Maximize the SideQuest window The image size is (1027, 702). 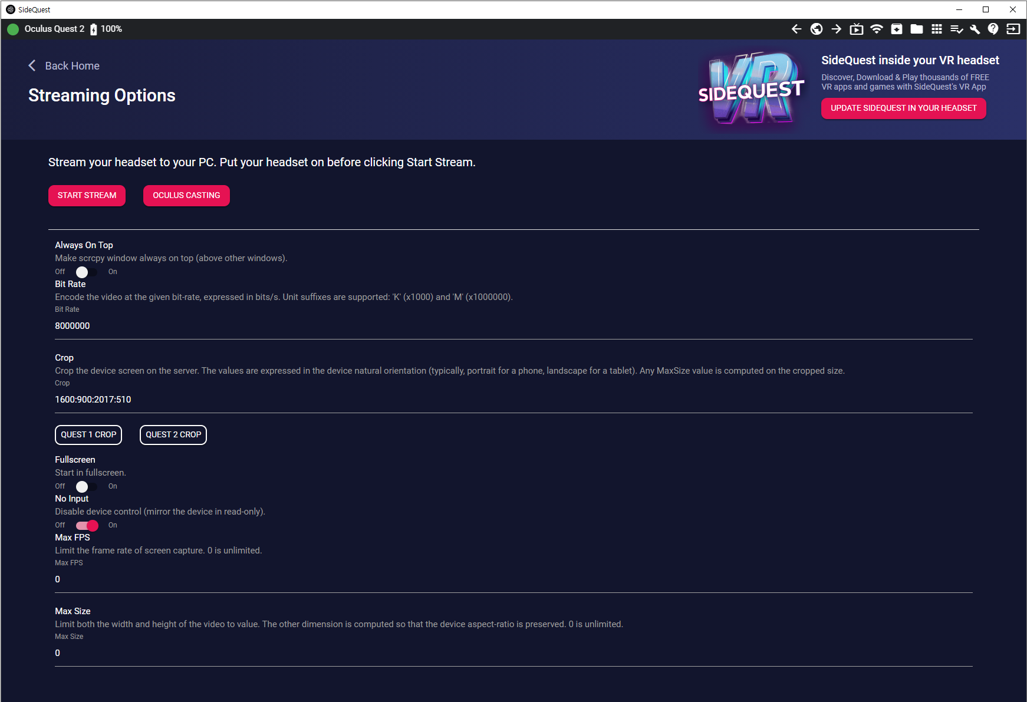pos(986,9)
